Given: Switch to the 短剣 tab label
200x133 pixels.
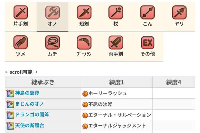Looking at the screenshot, I should click(x=84, y=24).
